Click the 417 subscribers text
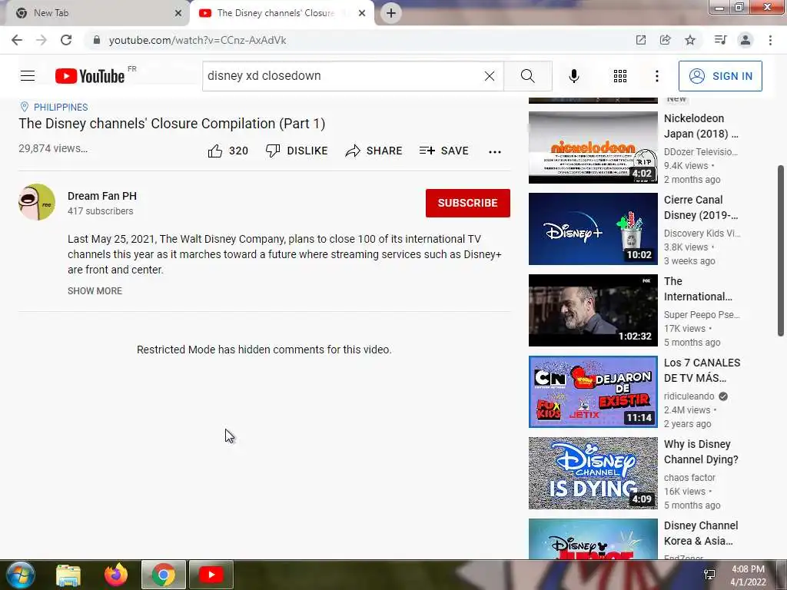 (101, 211)
